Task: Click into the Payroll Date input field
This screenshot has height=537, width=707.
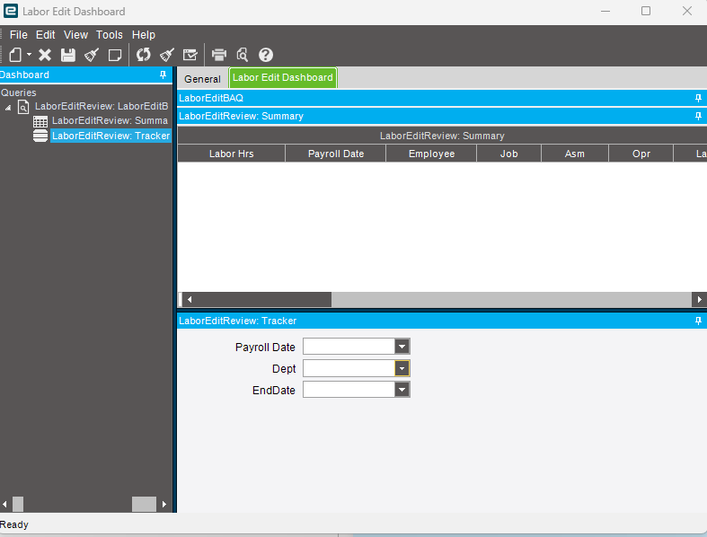Action: click(349, 347)
